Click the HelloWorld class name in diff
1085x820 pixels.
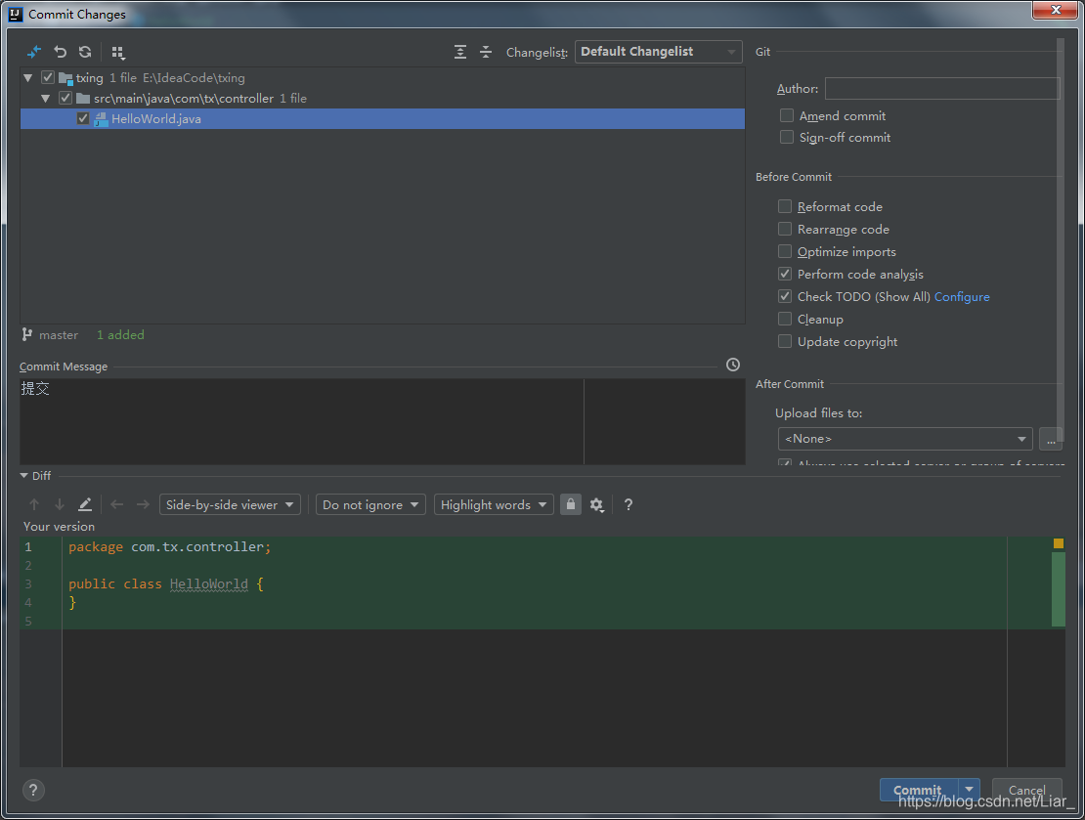(x=208, y=584)
